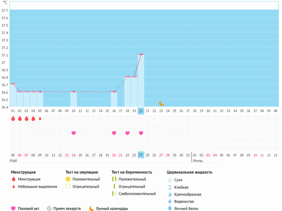The image size is (282, 211).
Task: Select highlighted calendar date 24 in May
Action: pos(141,155)
